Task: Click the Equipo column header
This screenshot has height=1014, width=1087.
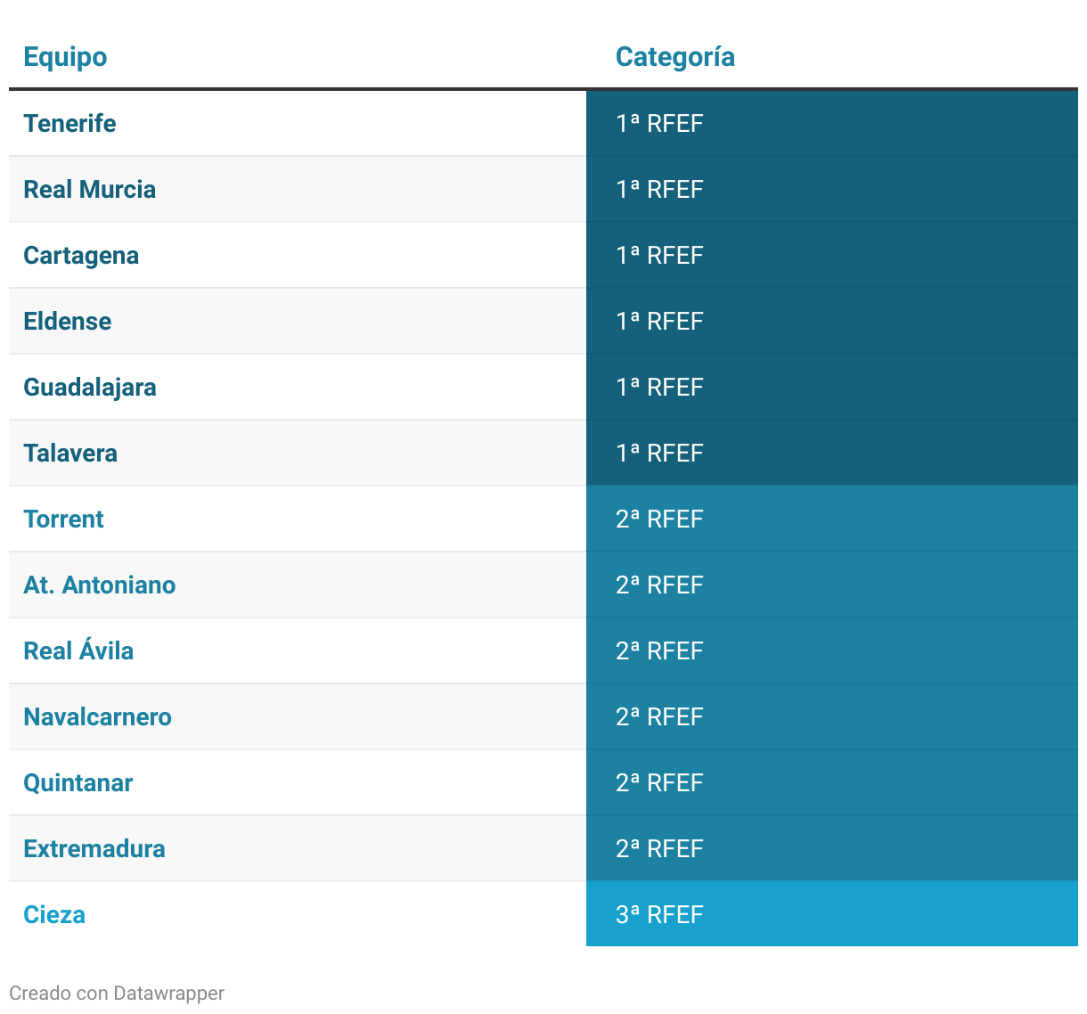Action: (65, 57)
